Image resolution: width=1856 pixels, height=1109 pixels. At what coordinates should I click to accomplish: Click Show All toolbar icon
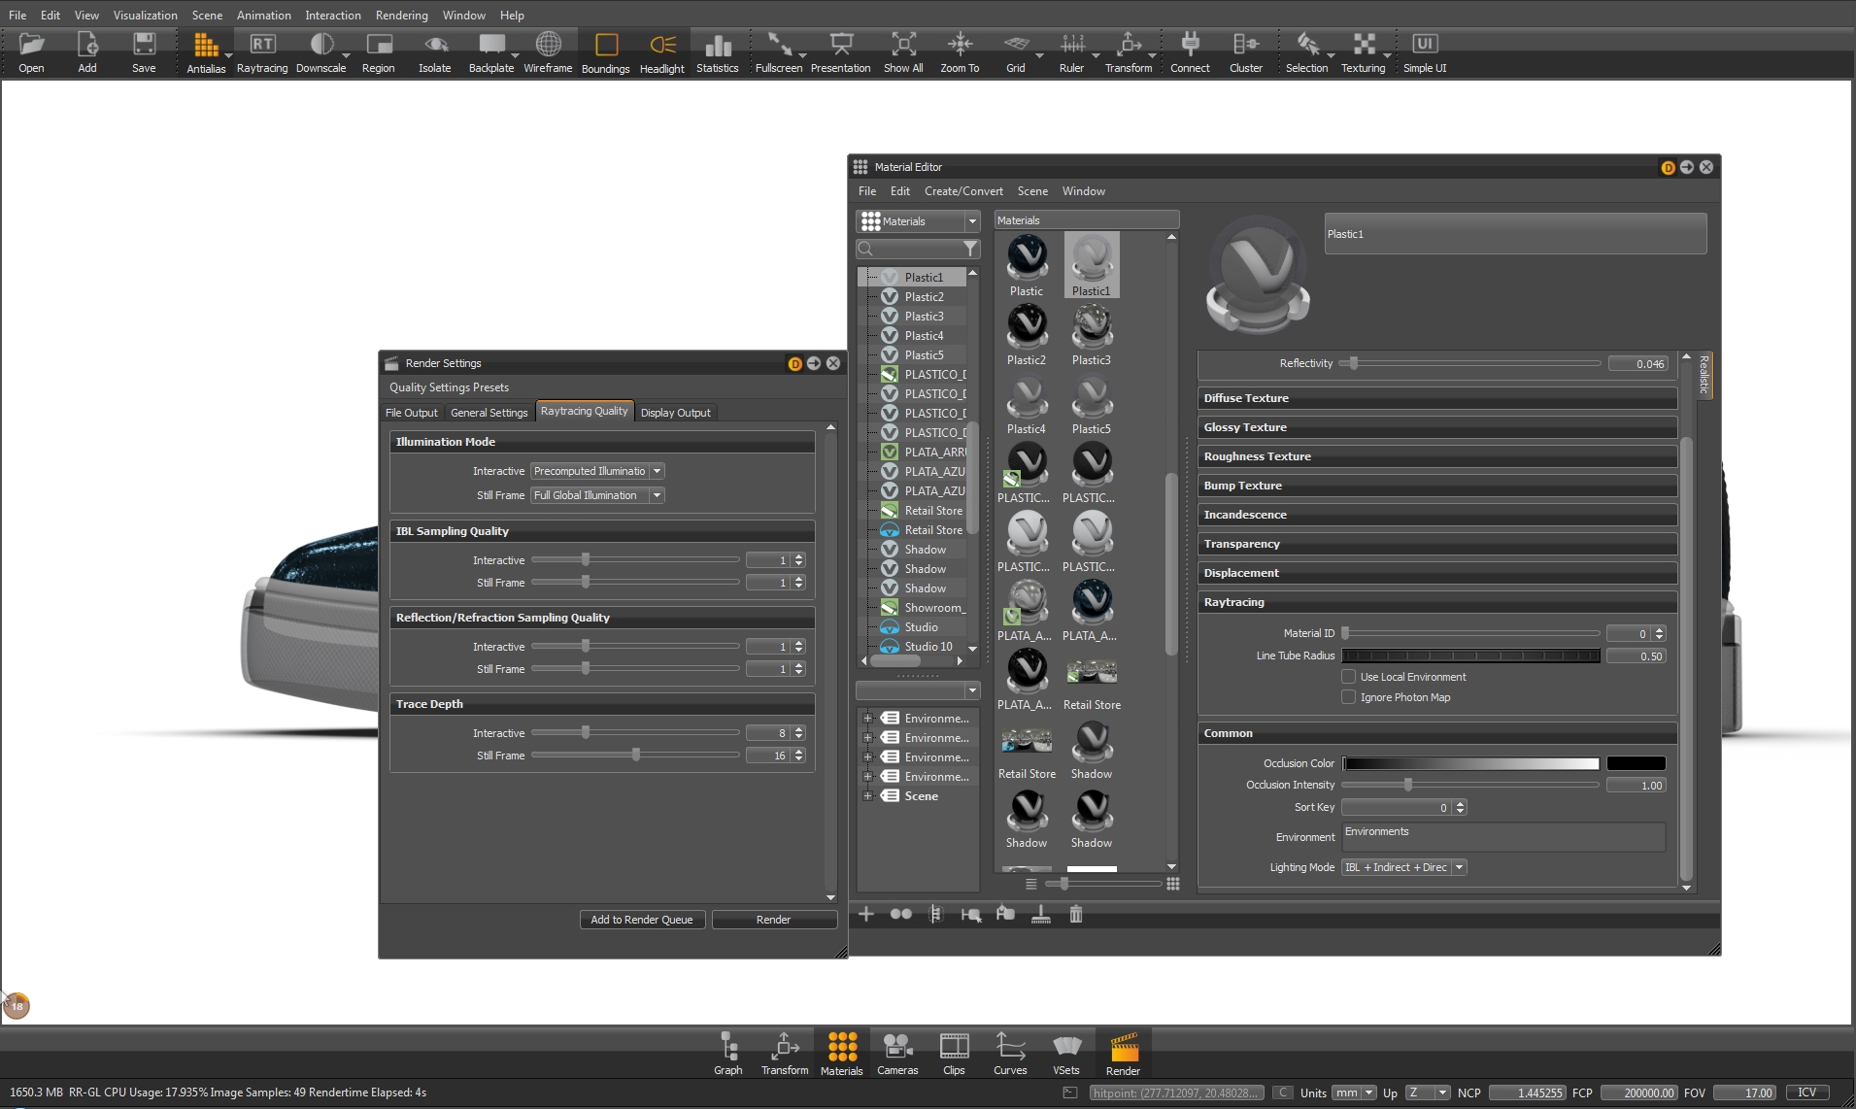point(903,51)
